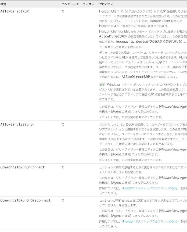This screenshot has height=232, width=187.
Task: Click the 設定 column header
Action: tap(3, 4)
